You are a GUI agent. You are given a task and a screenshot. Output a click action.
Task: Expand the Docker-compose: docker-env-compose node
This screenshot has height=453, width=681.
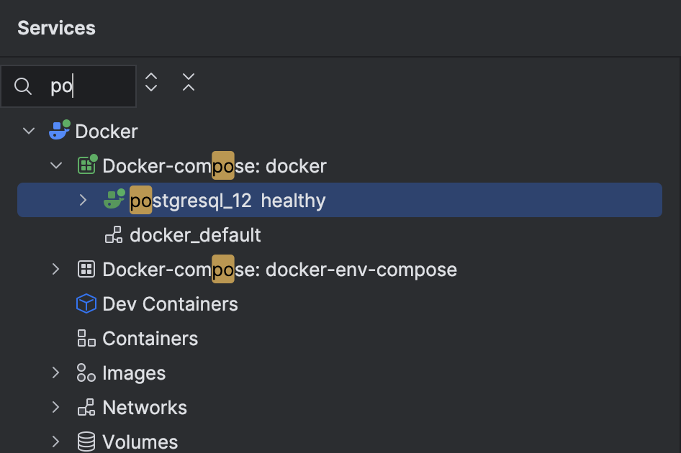point(56,269)
